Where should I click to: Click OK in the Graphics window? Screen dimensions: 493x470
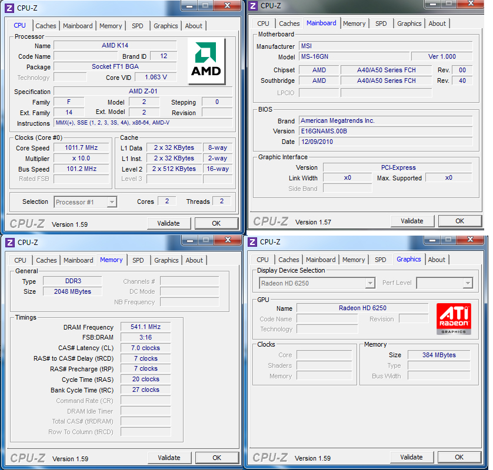pos(459,457)
